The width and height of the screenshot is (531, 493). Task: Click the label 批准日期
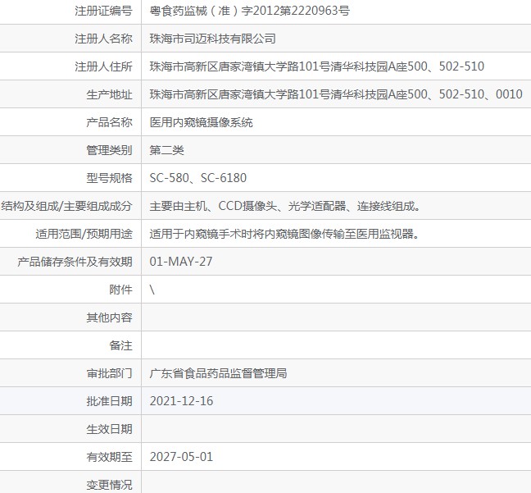pos(109,401)
